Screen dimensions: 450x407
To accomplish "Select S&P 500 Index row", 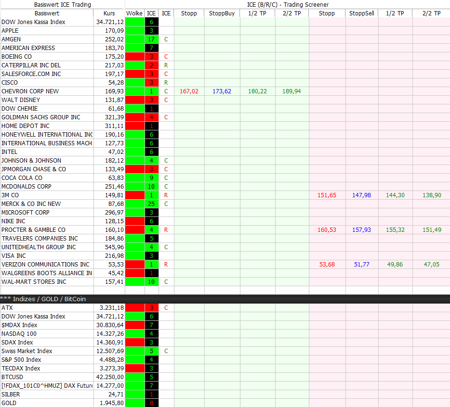I will (21, 360).
